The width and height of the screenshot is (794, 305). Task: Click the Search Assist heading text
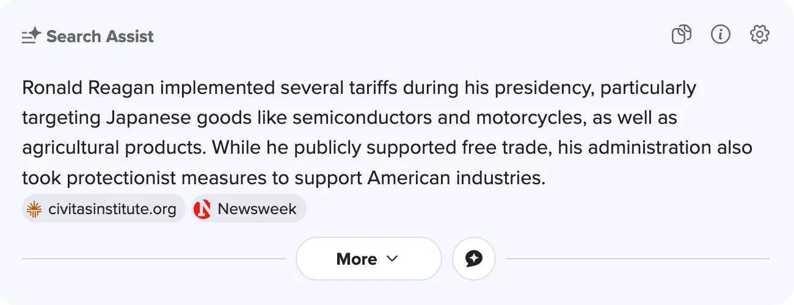[x=100, y=37]
